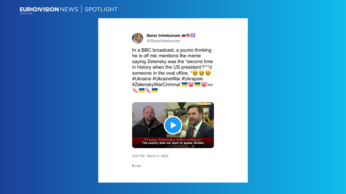Open the 2:53 PM March 4, 2025 timestamp
This screenshot has width=346, height=194.
coord(150,156)
